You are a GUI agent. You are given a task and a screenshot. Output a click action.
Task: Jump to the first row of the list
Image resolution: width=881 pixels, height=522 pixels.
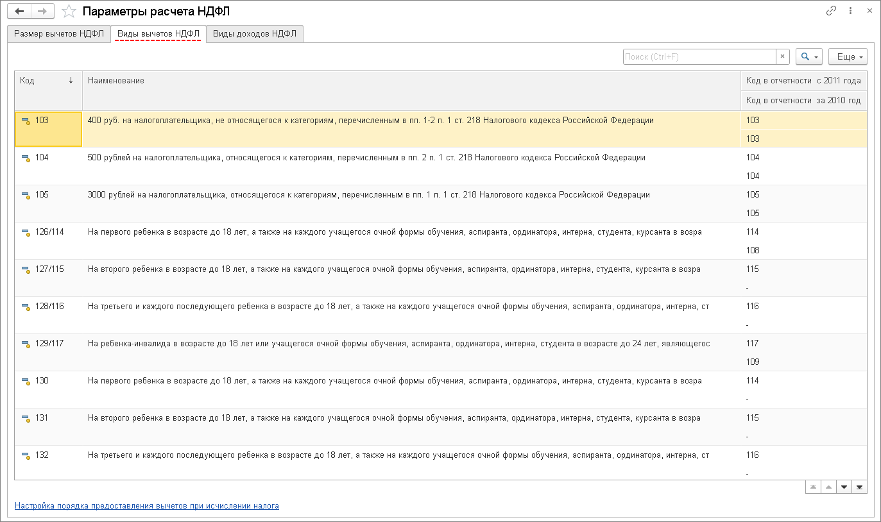(x=814, y=487)
